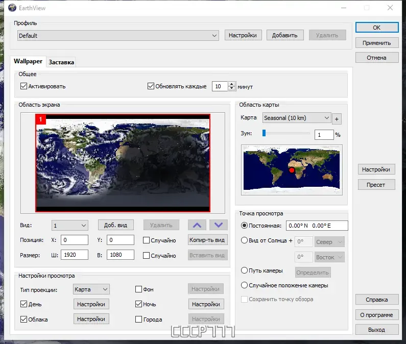The image size is (406, 344).
Task: Enable the Фон checkbox
Action: 138,289
